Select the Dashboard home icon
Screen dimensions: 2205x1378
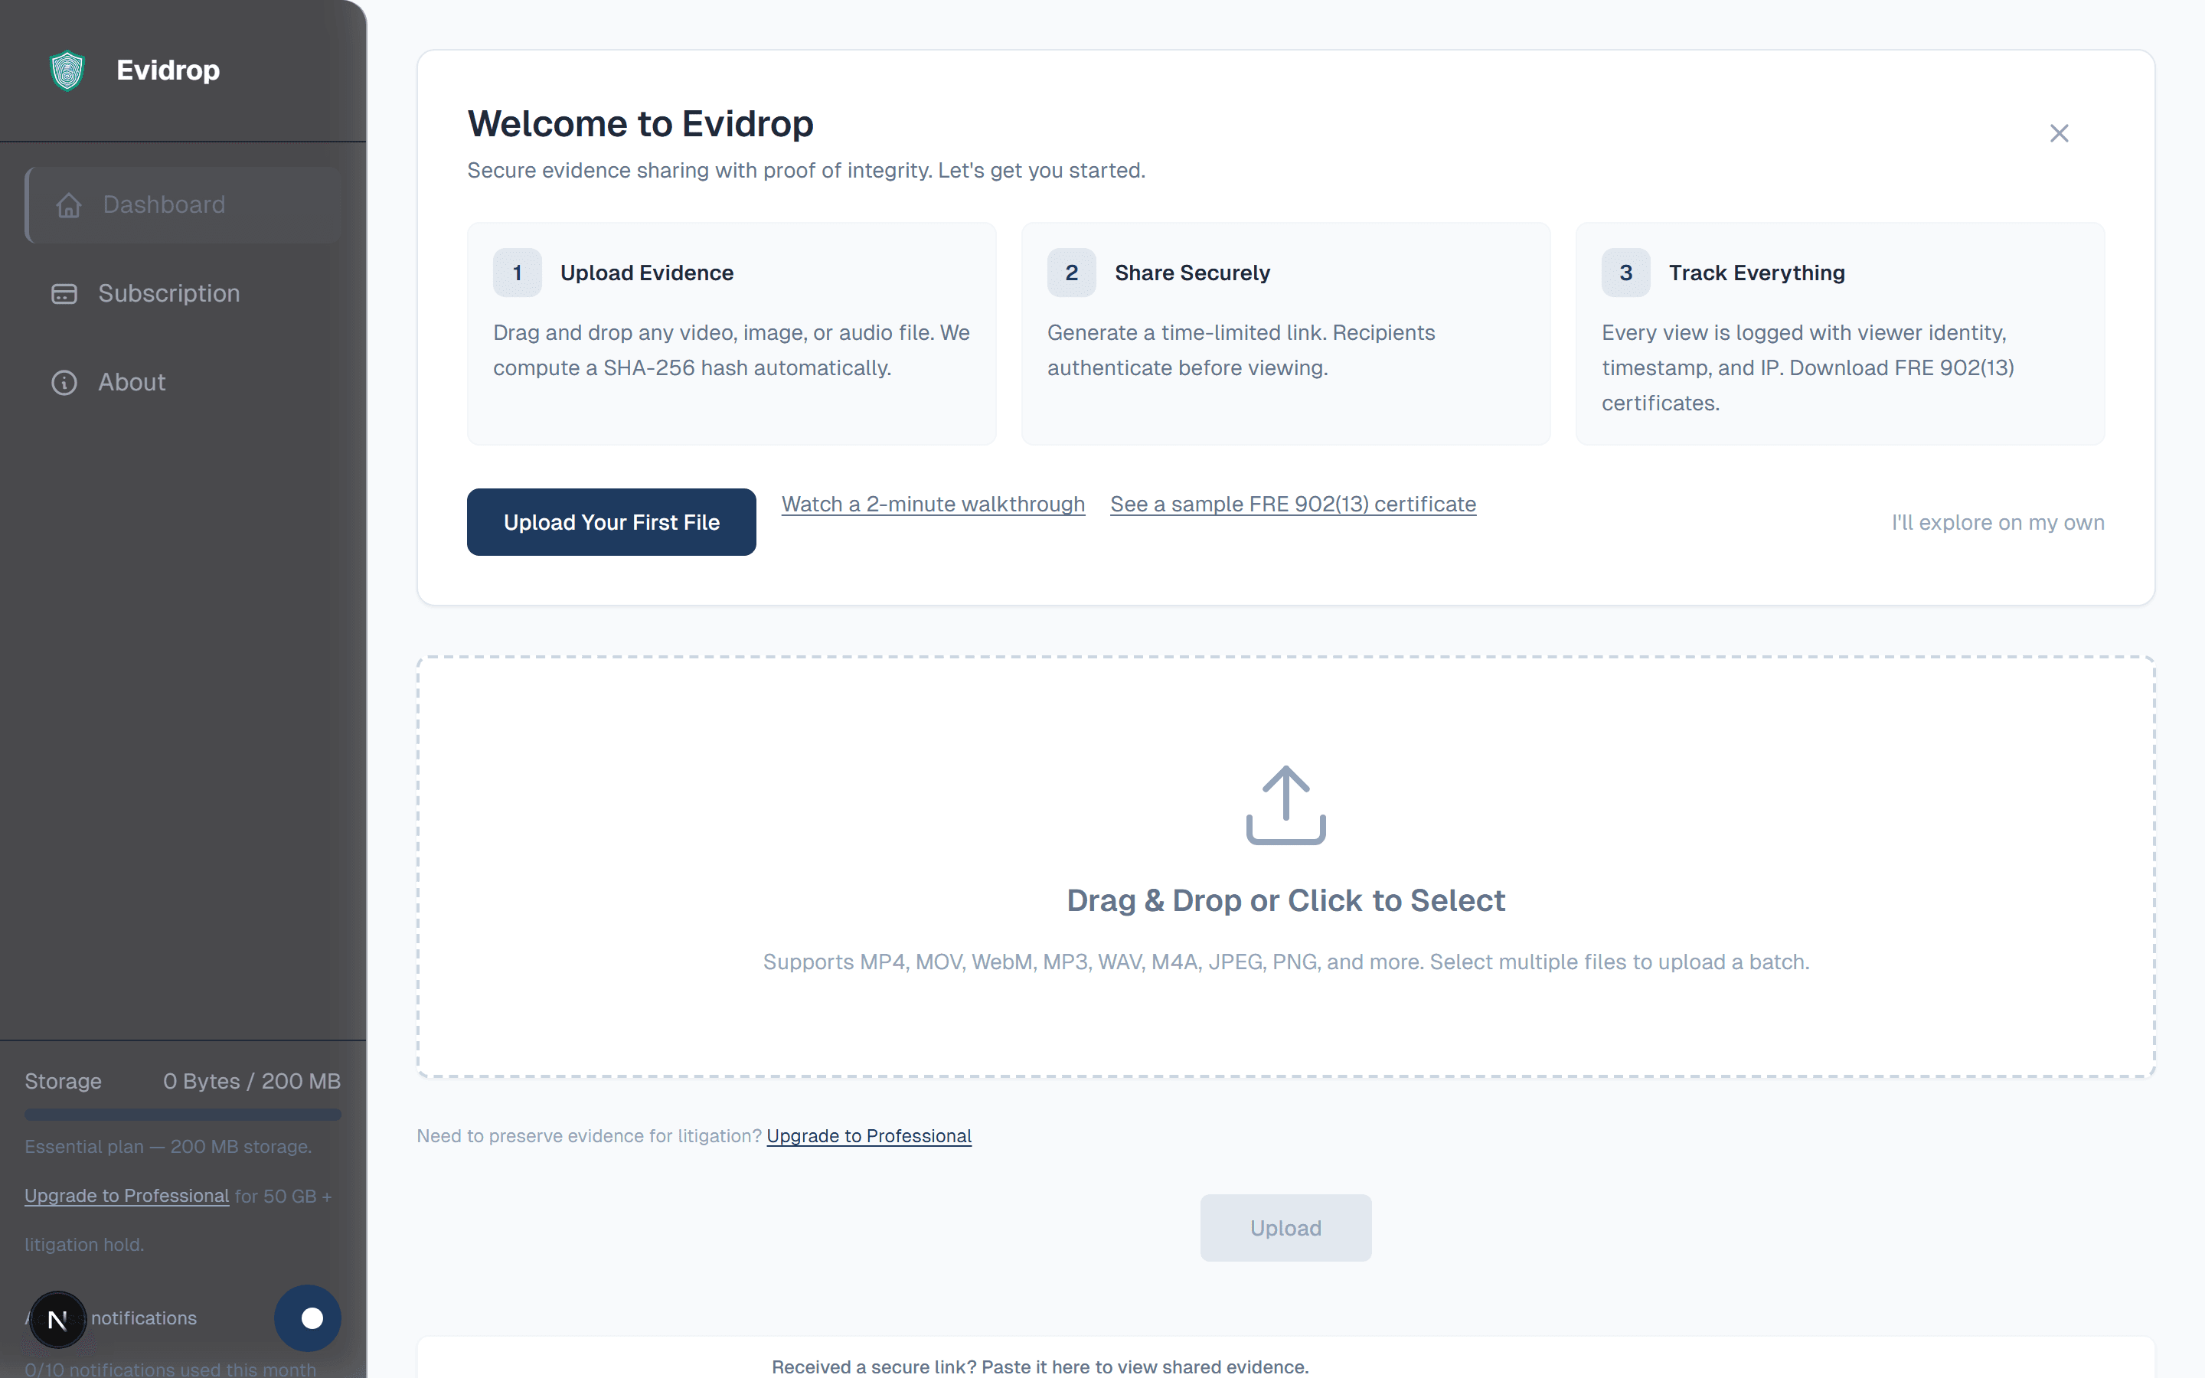tap(68, 205)
